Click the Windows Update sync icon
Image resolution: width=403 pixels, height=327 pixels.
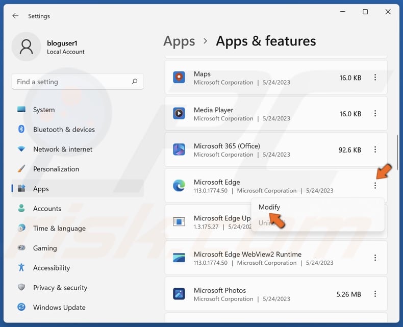pos(21,307)
